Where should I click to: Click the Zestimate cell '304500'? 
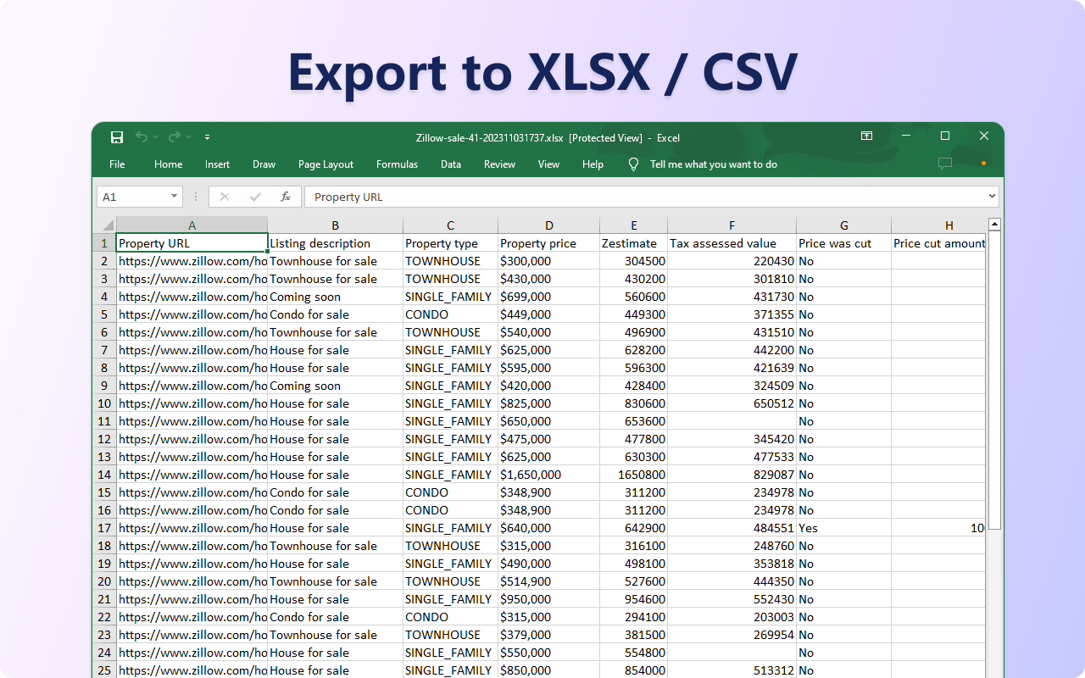(634, 261)
